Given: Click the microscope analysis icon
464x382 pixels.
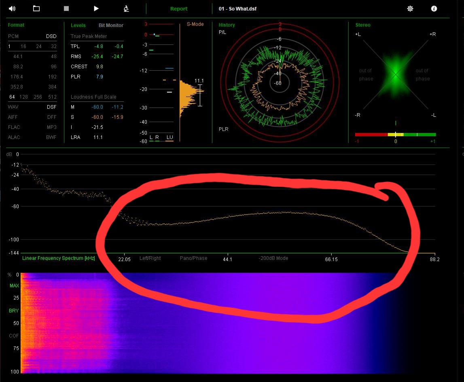Looking at the screenshot, I should [126, 8].
